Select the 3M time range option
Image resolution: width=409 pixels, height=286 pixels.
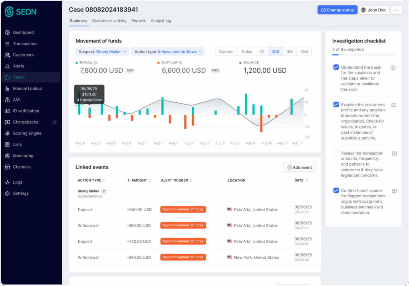coord(290,52)
